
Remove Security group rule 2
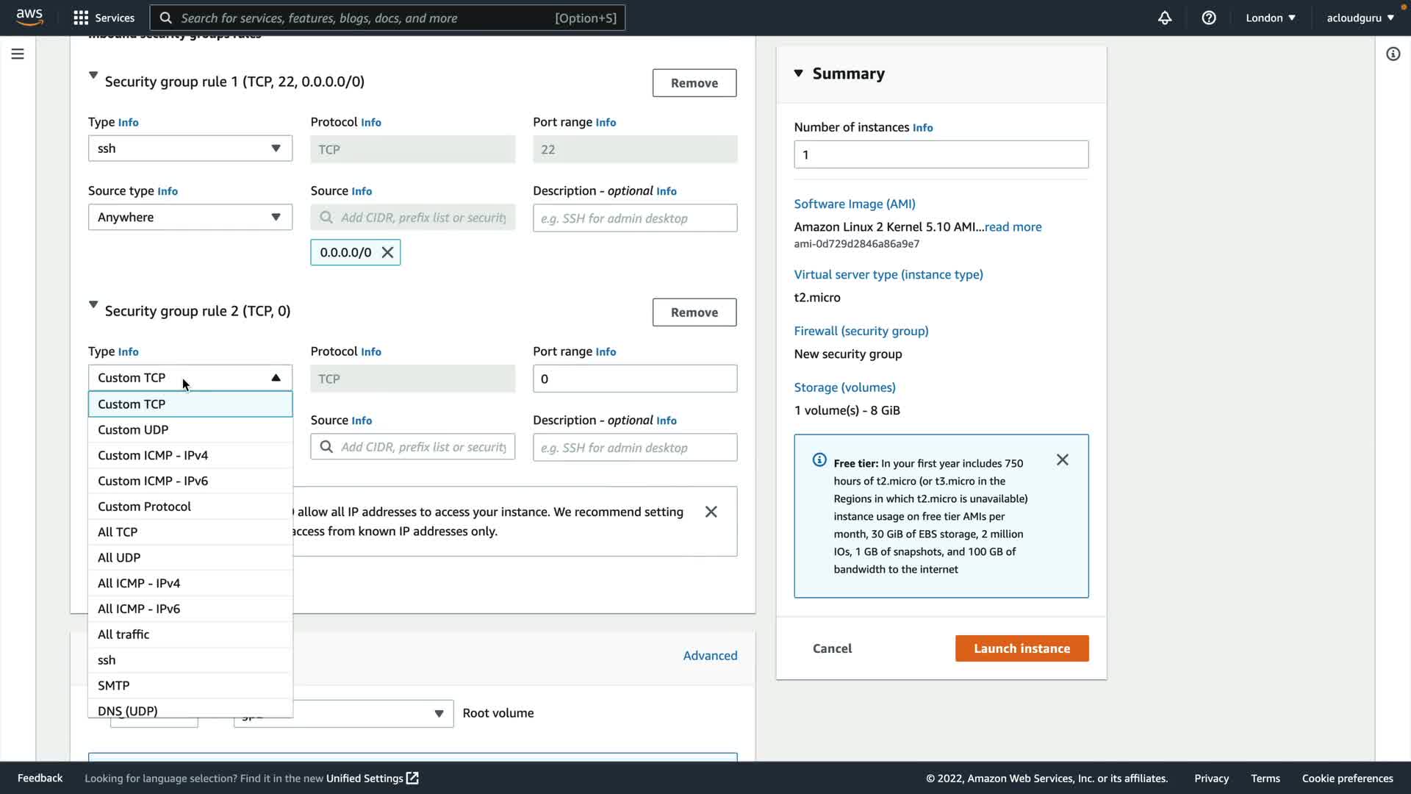(x=694, y=312)
